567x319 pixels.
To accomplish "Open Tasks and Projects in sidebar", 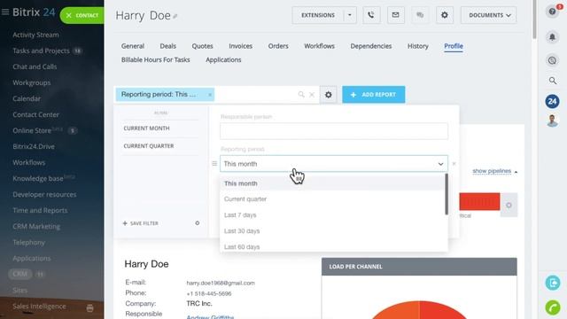I will click(41, 51).
